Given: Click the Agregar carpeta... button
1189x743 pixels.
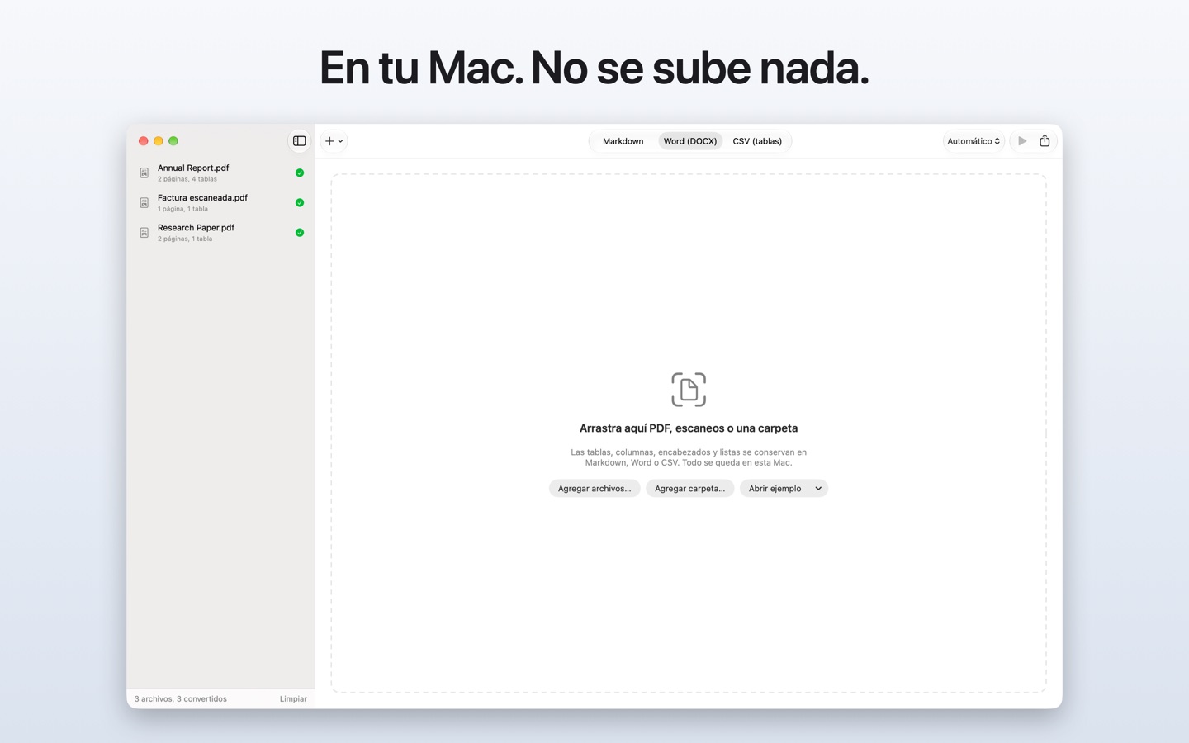Looking at the screenshot, I should coord(689,488).
